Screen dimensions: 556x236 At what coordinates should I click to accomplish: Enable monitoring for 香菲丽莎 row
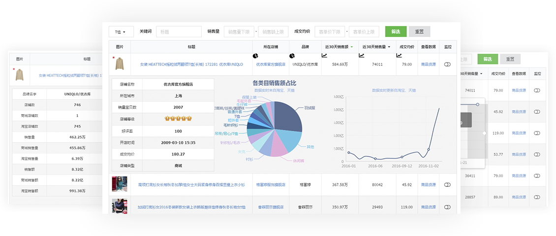pos(447,207)
